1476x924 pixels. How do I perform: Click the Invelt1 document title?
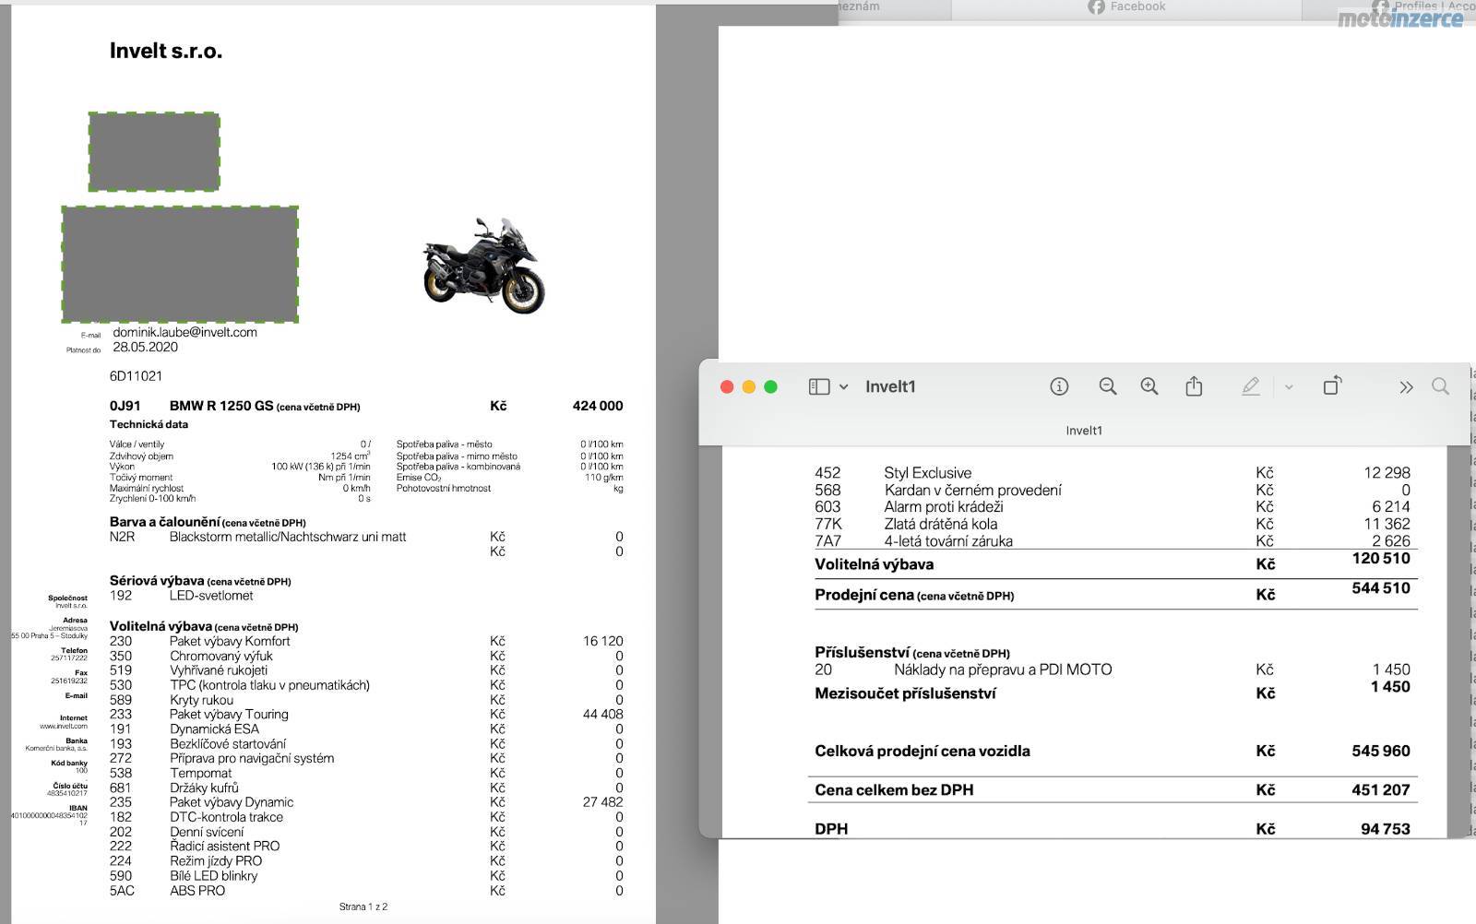tap(890, 386)
